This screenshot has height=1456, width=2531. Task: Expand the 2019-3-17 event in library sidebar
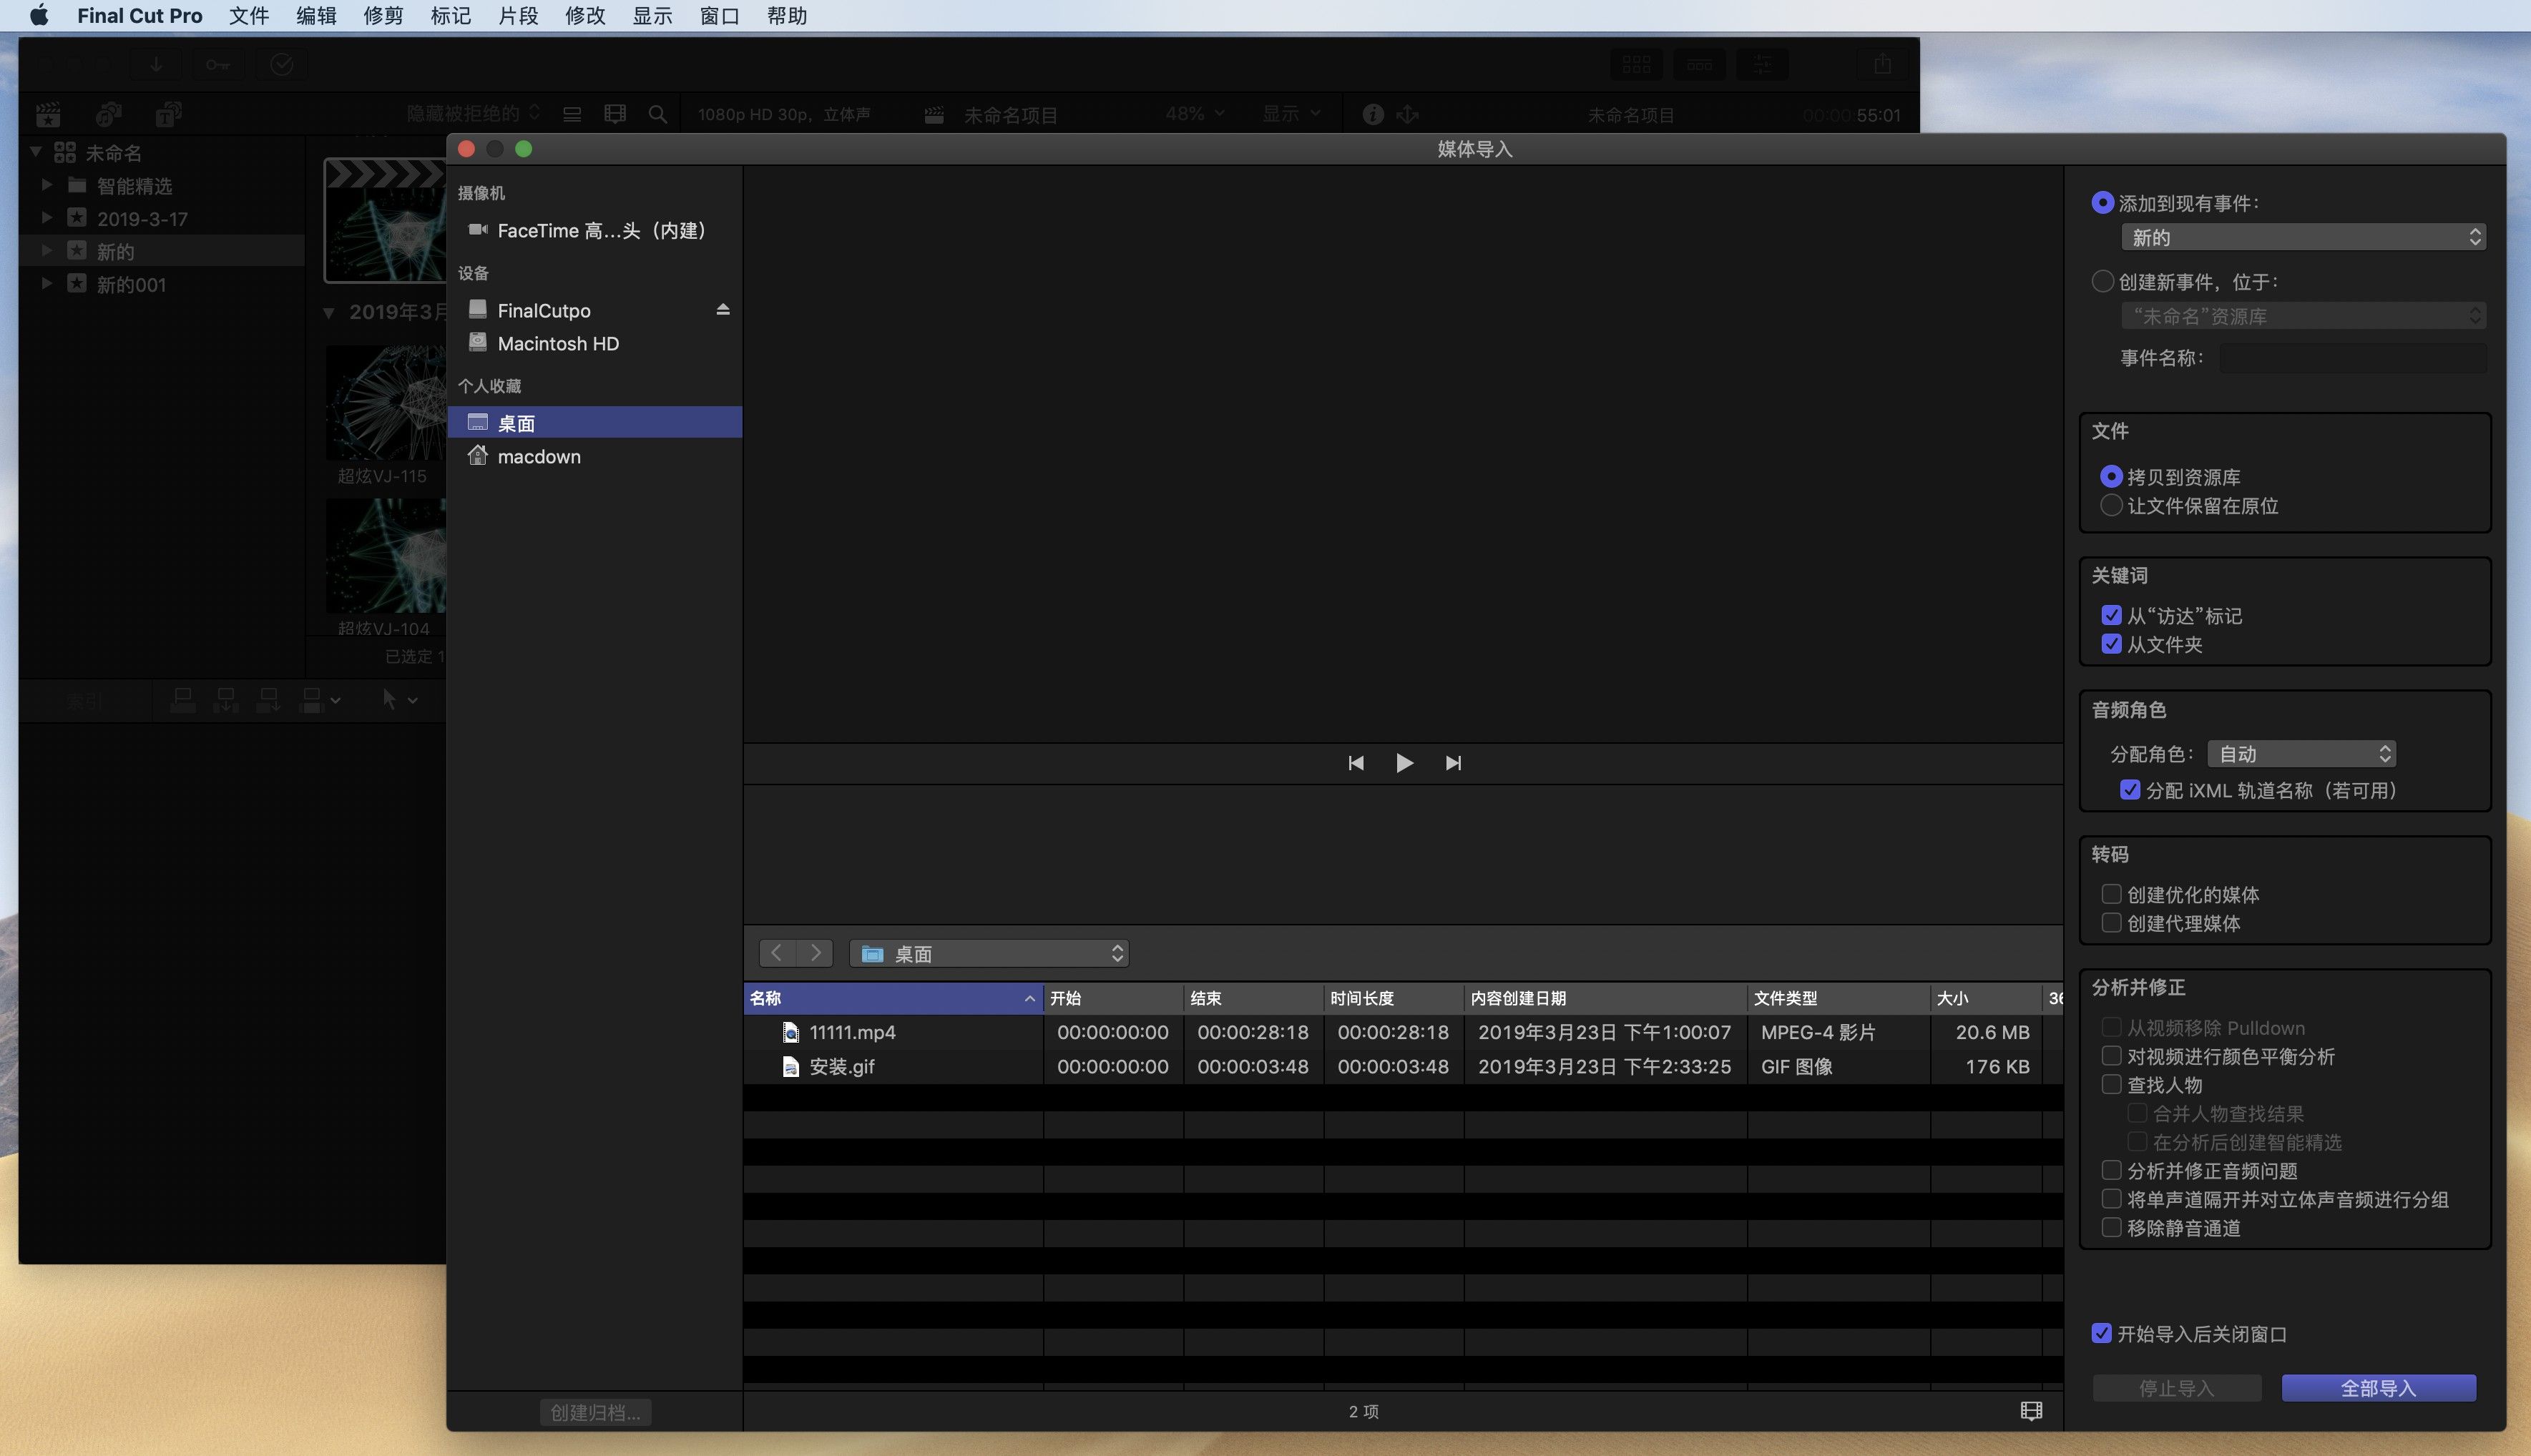click(46, 218)
